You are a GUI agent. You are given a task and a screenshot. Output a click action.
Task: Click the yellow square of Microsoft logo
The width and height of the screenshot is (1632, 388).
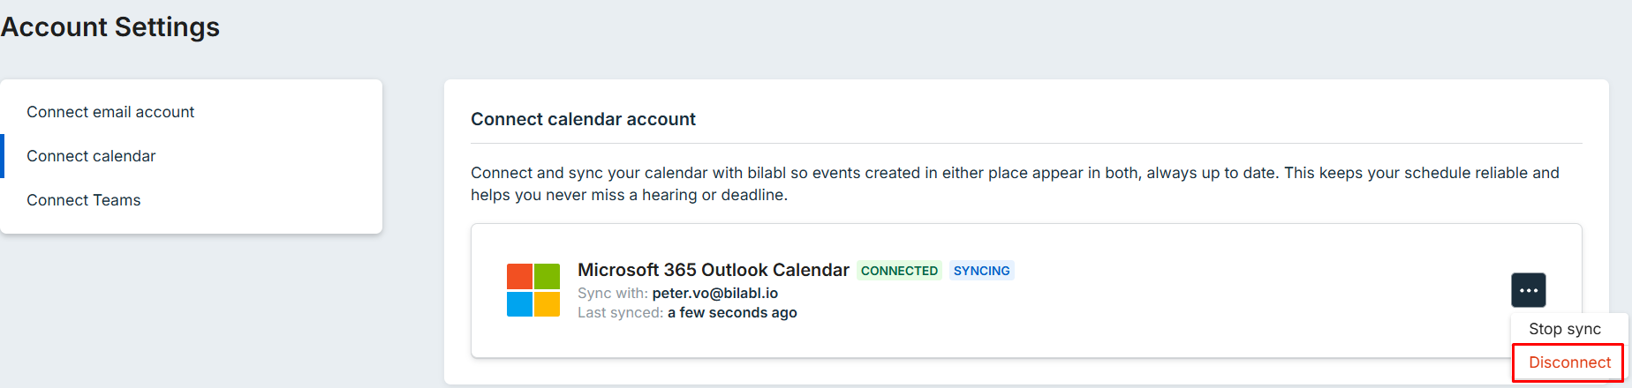[x=548, y=304]
